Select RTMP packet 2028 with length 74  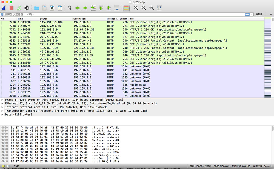tap(132, 96)
